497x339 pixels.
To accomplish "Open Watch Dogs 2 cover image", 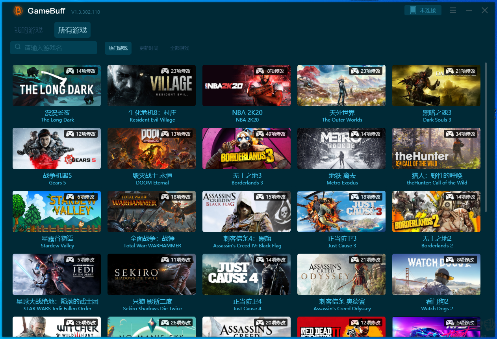I will 436,274.
